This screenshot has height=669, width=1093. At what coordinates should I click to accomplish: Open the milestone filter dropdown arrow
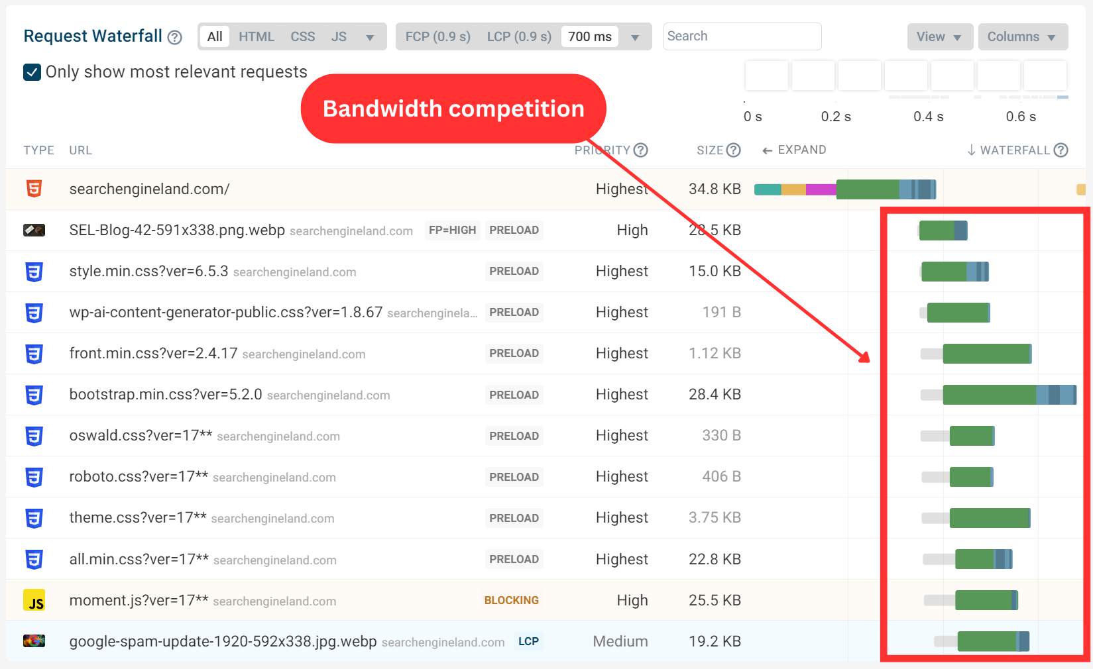click(x=635, y=38)
